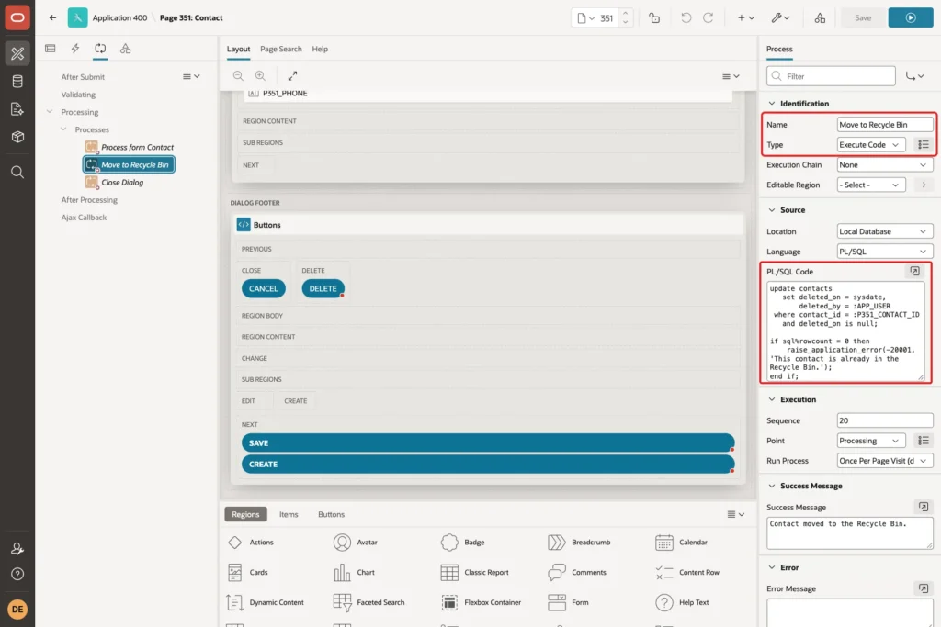
Task: Redo the last change
Action: 709,18
